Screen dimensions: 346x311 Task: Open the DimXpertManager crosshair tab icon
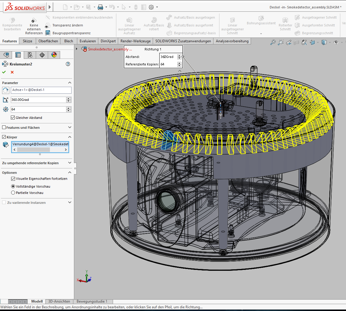(x=42, y=55)
